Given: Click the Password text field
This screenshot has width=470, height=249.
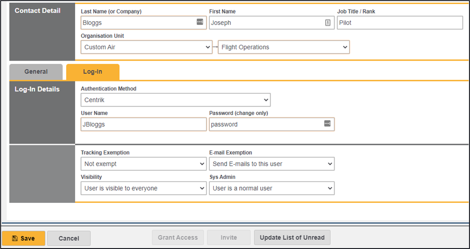Looking at the screenshot, I should [x=265, y=124].
